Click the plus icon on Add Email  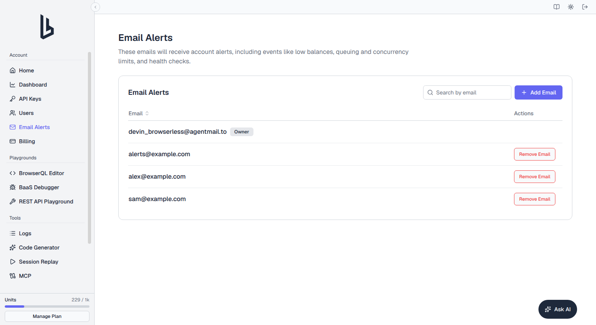(524, 92)
